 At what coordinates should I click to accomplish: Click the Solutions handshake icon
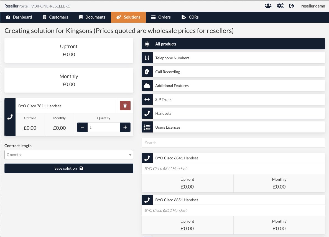[119, 17]
